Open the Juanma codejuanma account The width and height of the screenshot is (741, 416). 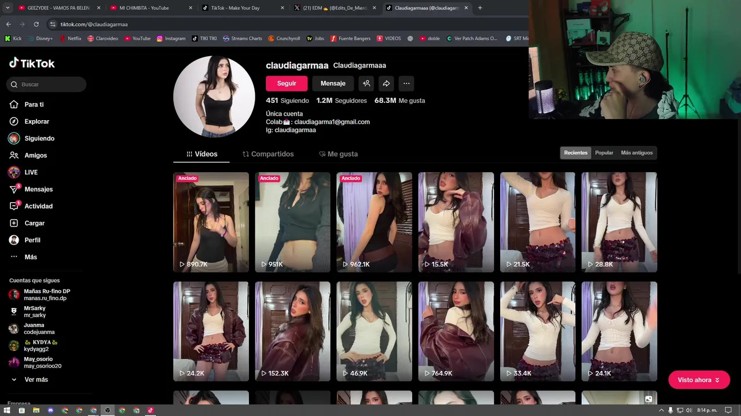(32, 329)
